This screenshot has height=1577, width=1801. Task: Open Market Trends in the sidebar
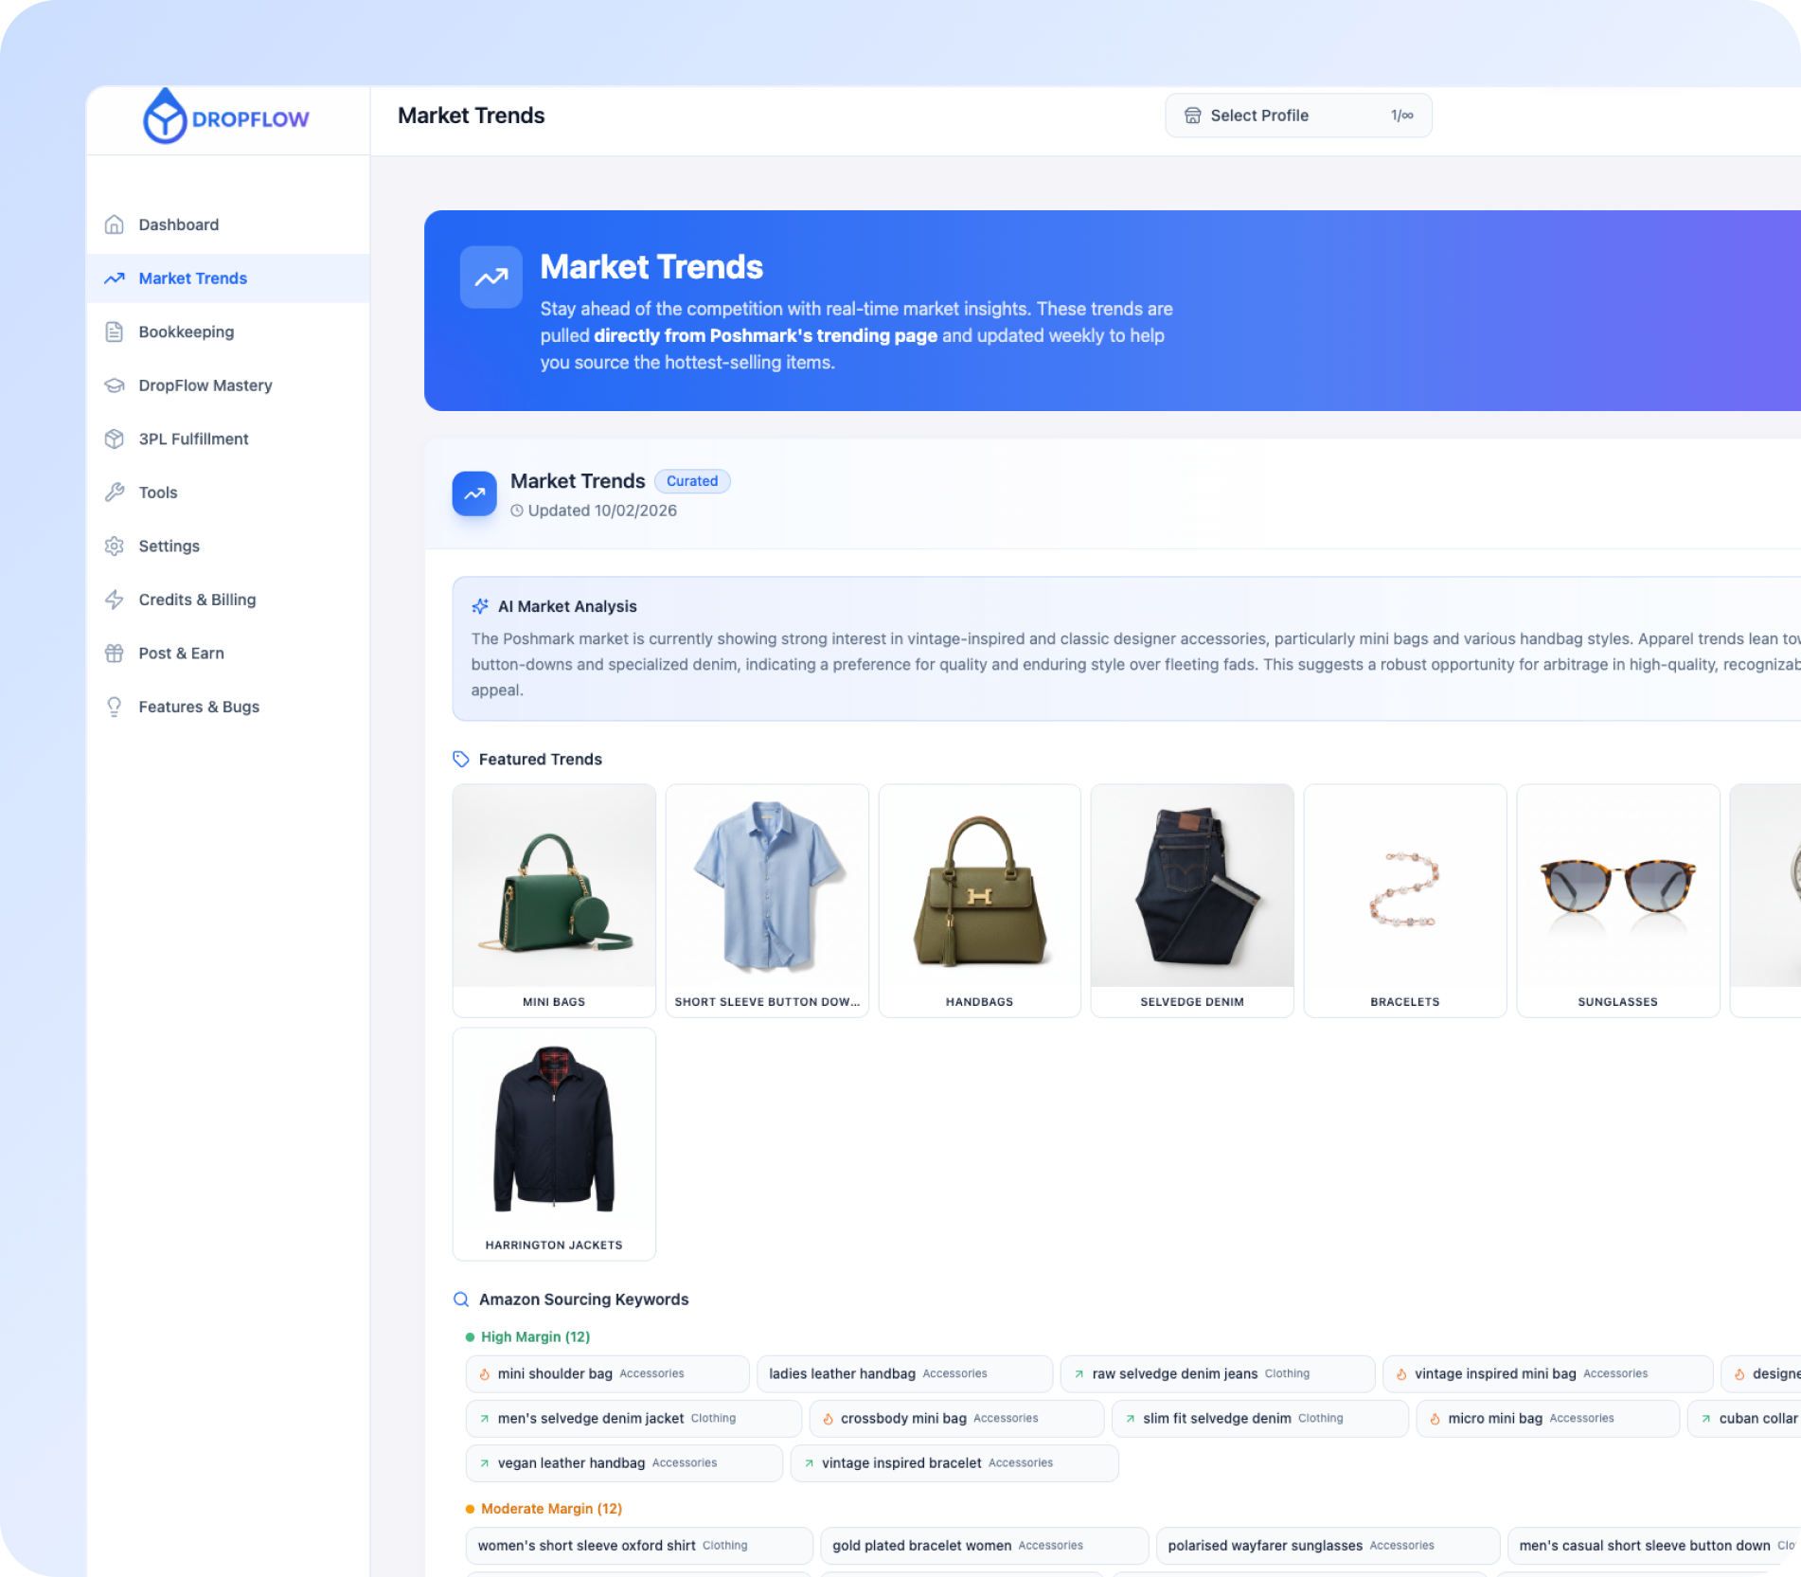coord(192,278)
